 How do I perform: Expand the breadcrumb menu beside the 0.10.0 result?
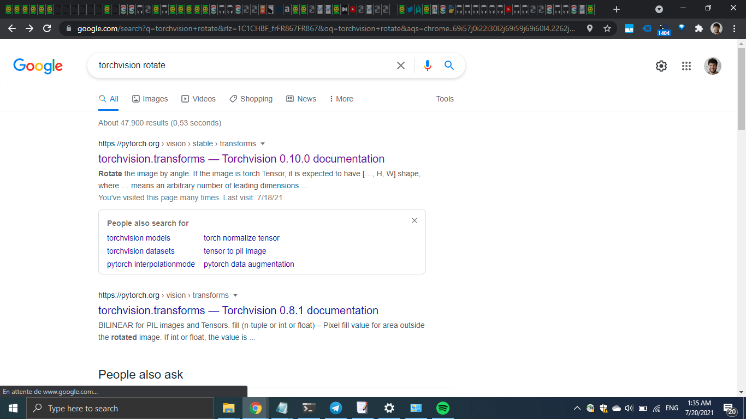[x=263, y=143]
